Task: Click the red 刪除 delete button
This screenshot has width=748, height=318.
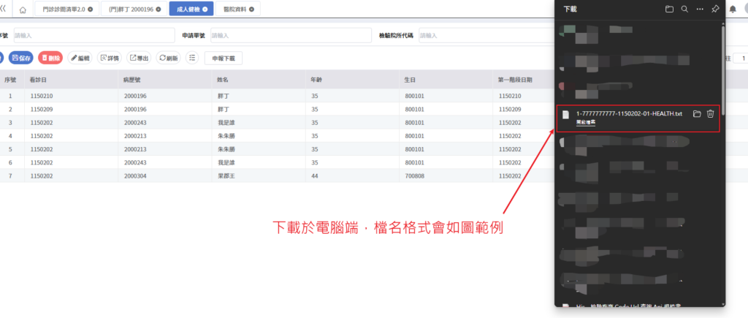Action: 50,58
